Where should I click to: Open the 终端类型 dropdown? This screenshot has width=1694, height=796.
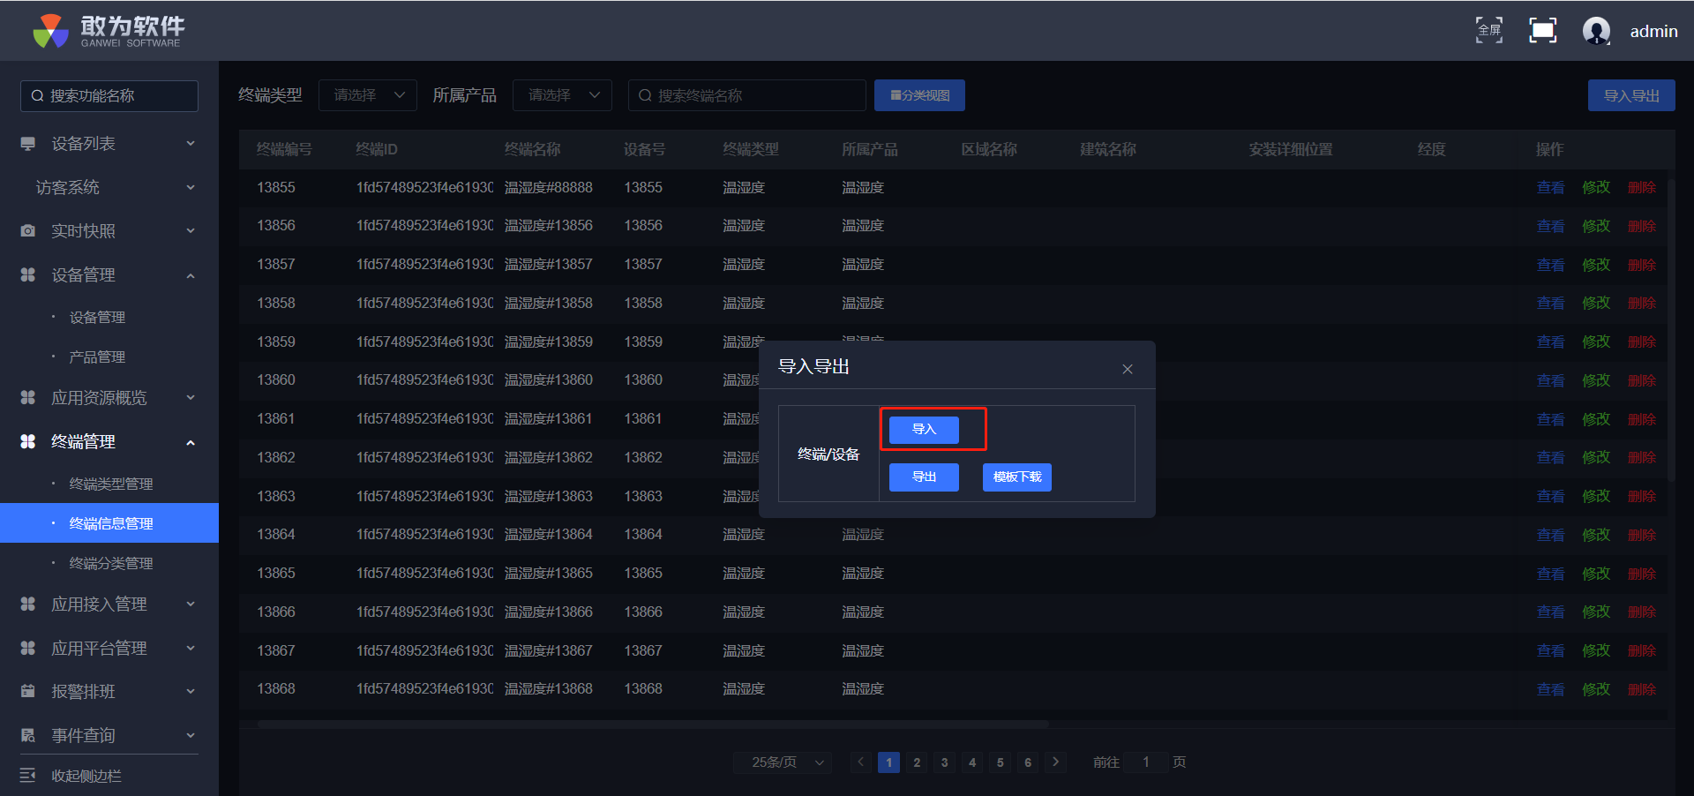pyautogui.click(x=368, y=95)
